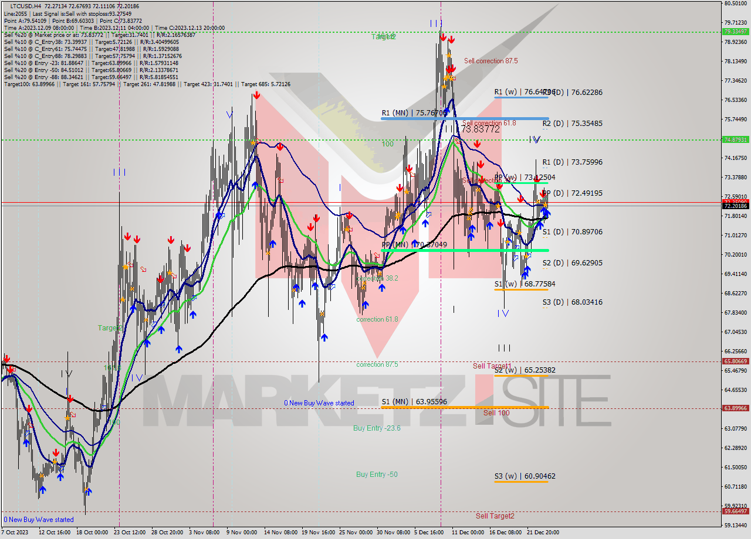Select the 'Sell Target1' label
The image size is (751, 539).
coord(492,366)
